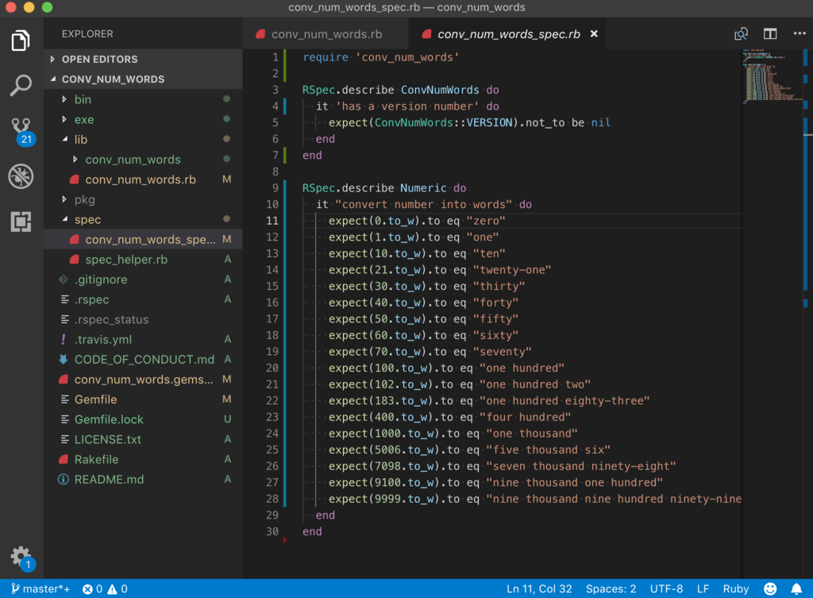This screenshot has width=813, height=598.
Task: Open the Search view in activity bar
Action: (21, 85)
